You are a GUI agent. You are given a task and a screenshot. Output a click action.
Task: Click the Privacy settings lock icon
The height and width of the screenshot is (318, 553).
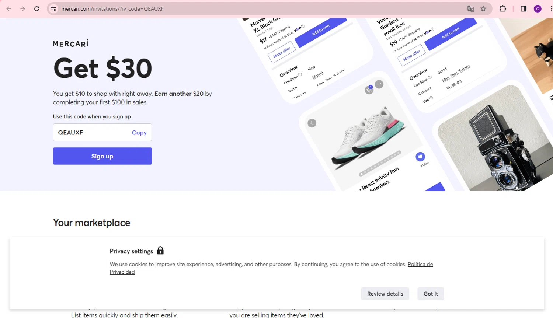tap(160, 251)
